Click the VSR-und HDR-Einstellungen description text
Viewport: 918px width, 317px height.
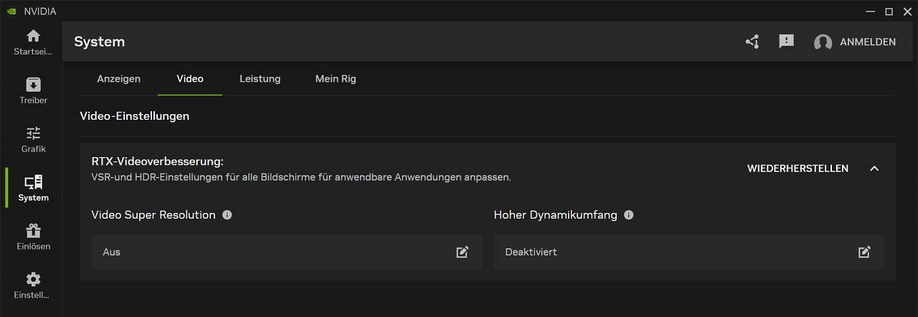click(x=301, y=176)
